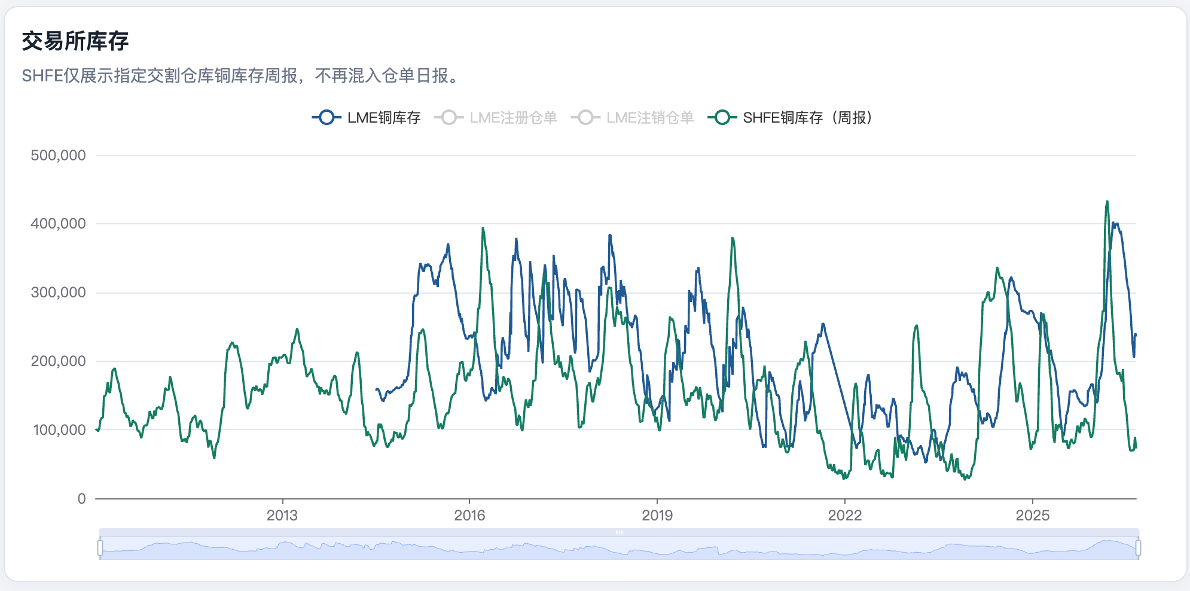
Task: Click the 2013 label on the x-axis
Action: click(x=282, y=516)
